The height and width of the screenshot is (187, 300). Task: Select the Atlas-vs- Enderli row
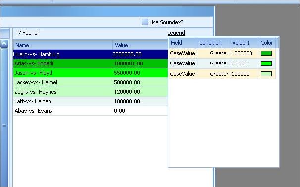91,63
